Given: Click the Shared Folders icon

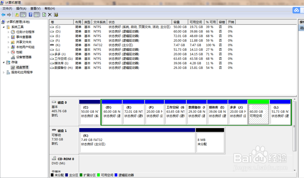Looking at the screenshot, I should point(13,42).
